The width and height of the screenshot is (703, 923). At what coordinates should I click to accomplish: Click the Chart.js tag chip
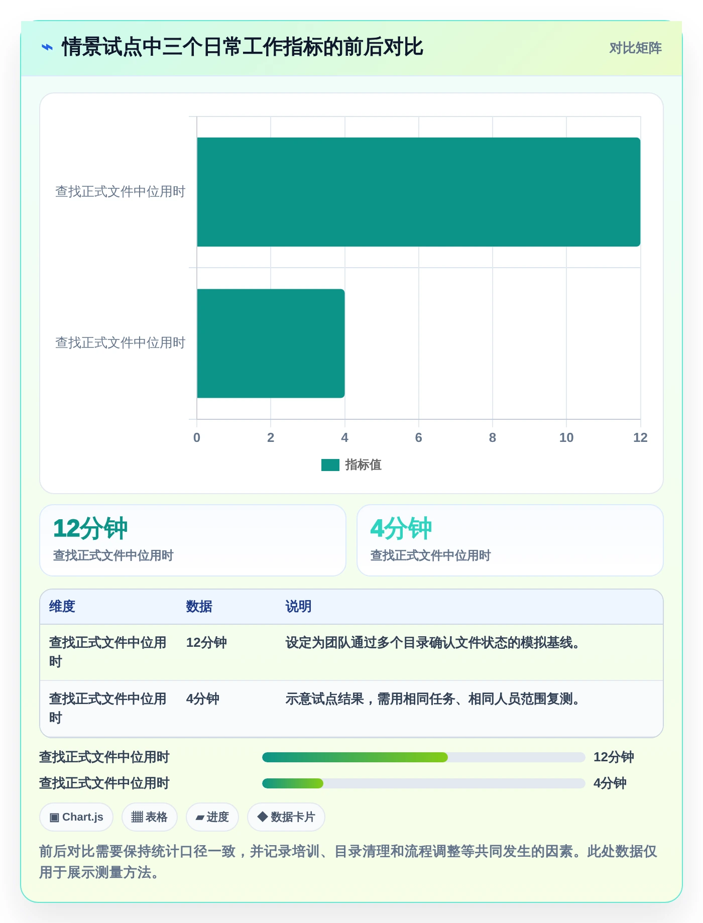76,817
